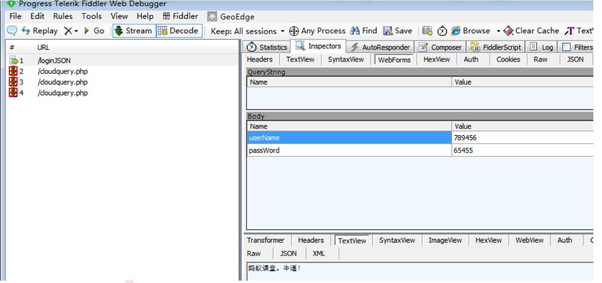Switch to the Log tab
The width and height of the screenshot is (602, 283).
pos(542,47)
